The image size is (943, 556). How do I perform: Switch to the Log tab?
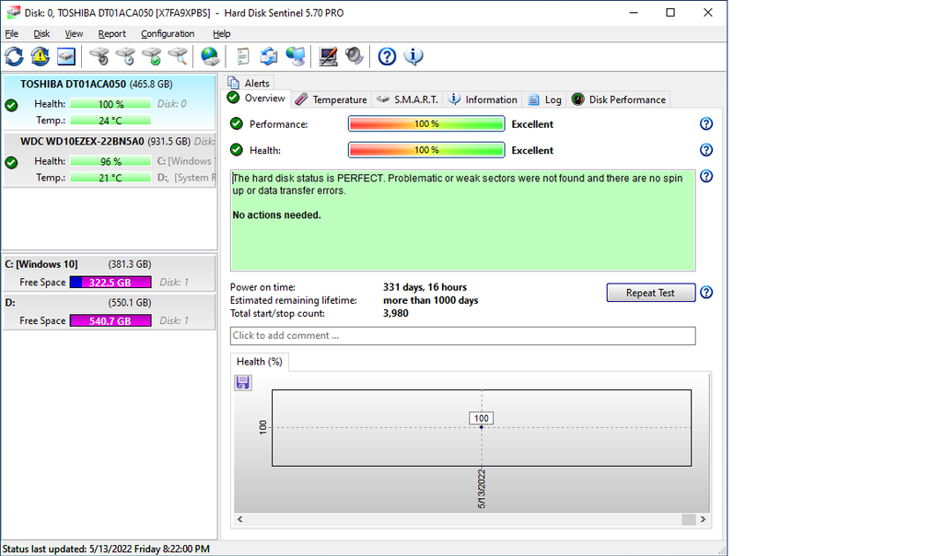[545, 99]
